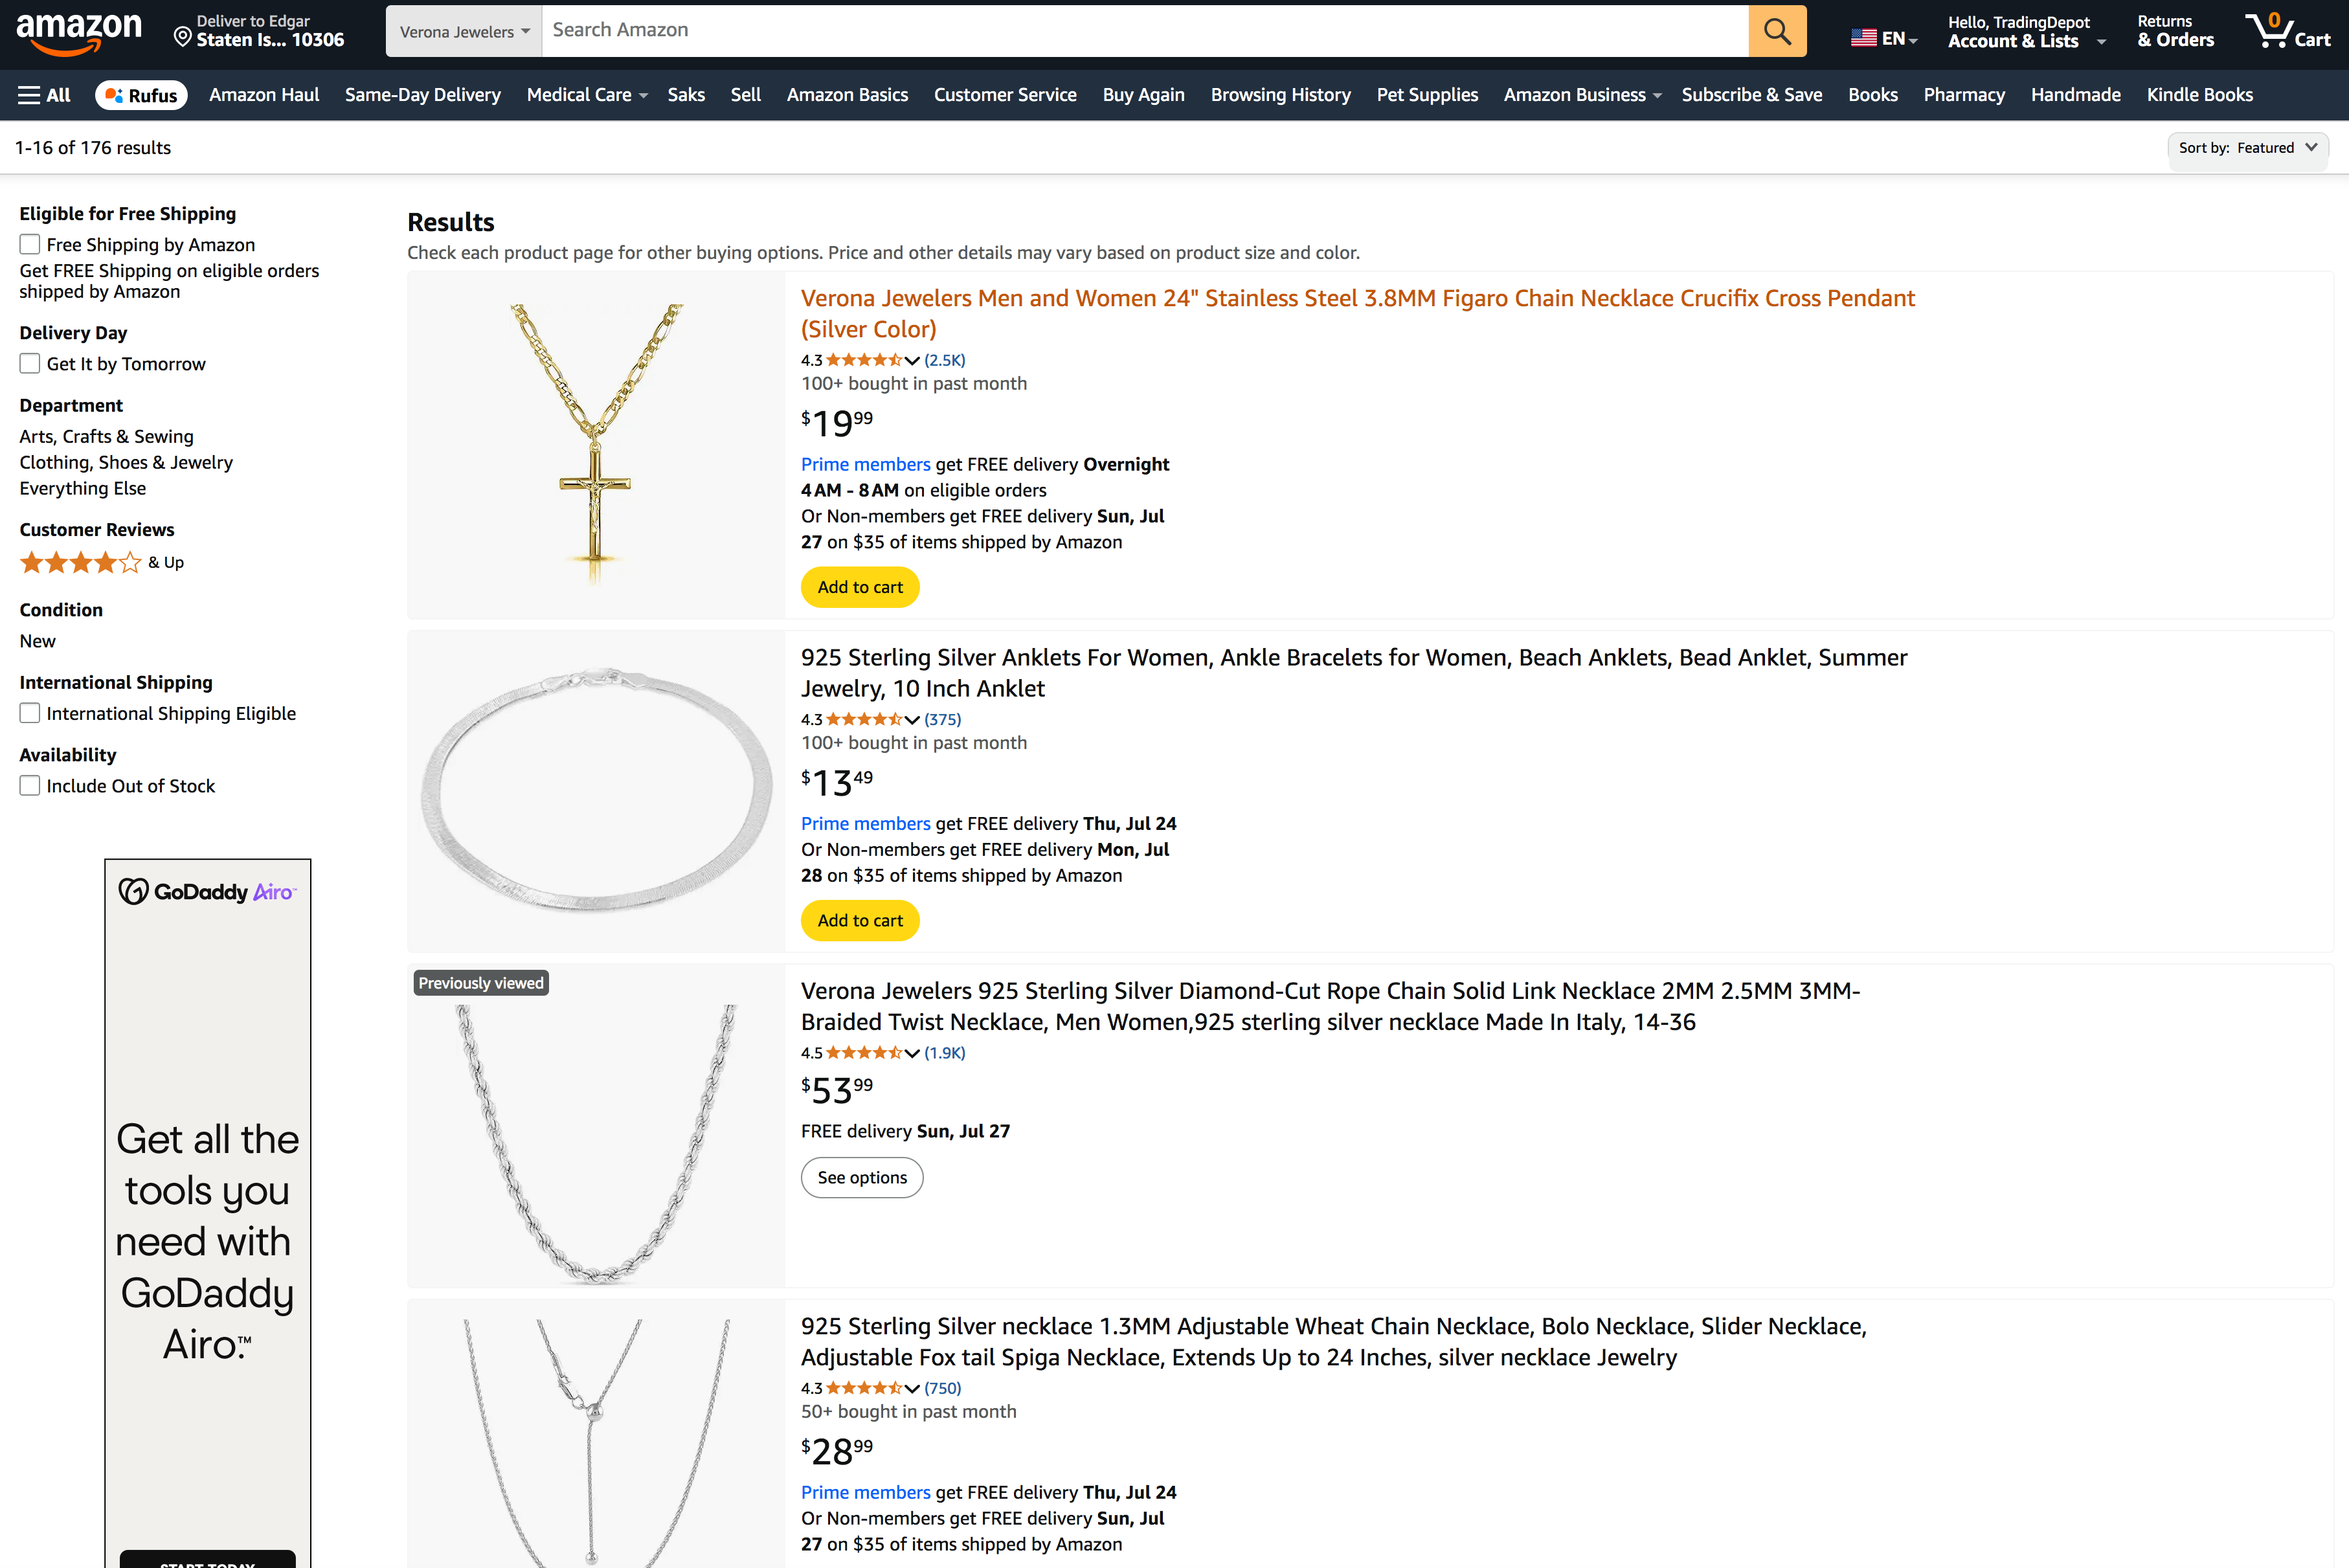Image resolution: width=2349 pixels, height=1568 pixels.
Task: Click the search magnifier icon
Action: pyautogui.click(x=1777, y=31)
